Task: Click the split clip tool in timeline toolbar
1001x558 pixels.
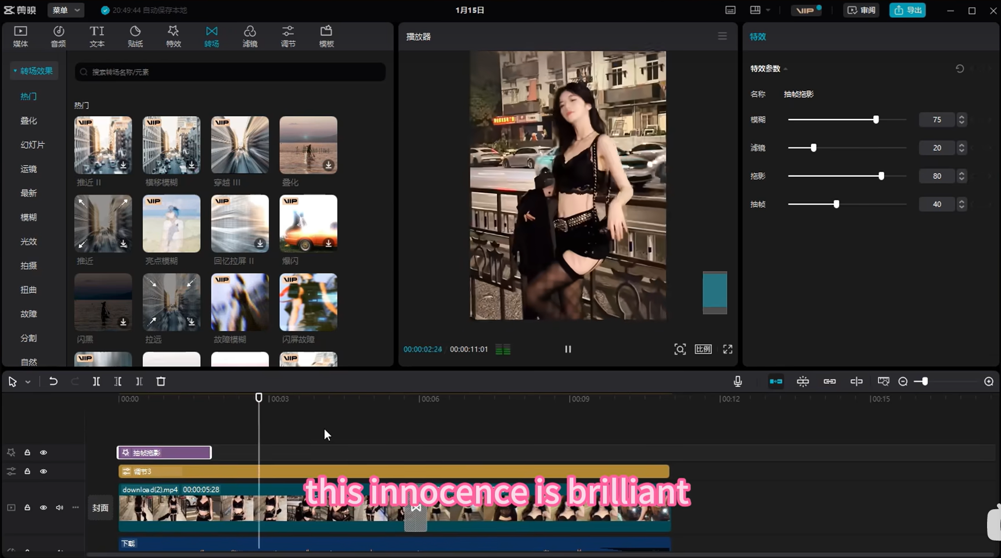Action: [96, 381]
